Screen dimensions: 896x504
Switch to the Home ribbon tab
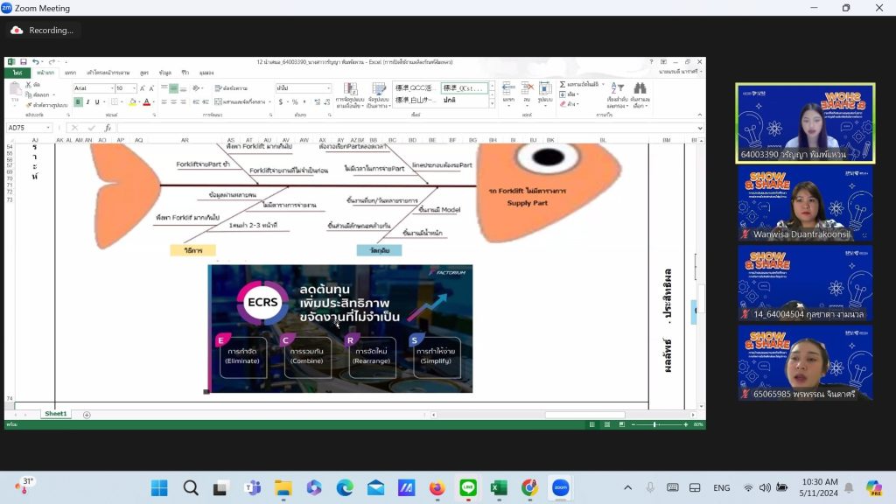click(45, 73)
